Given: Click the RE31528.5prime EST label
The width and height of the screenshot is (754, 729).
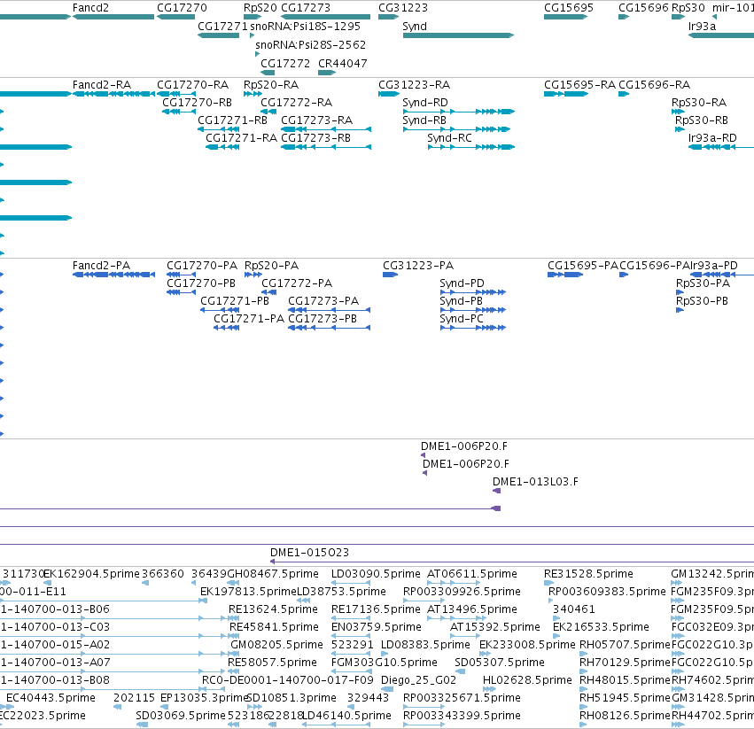Looking at the screenshot, I should coord(588,574).
